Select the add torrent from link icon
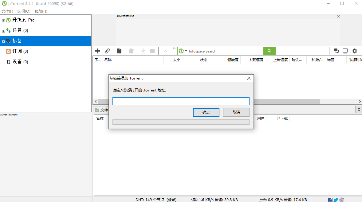The width and height of the screenshot is (362, 202). click(x=107, y=51)
